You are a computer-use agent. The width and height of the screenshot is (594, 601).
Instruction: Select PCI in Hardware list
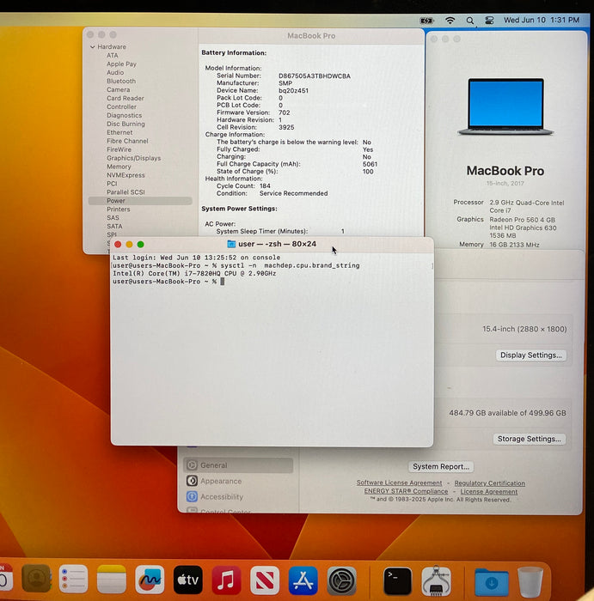click(x=112, y=184)
